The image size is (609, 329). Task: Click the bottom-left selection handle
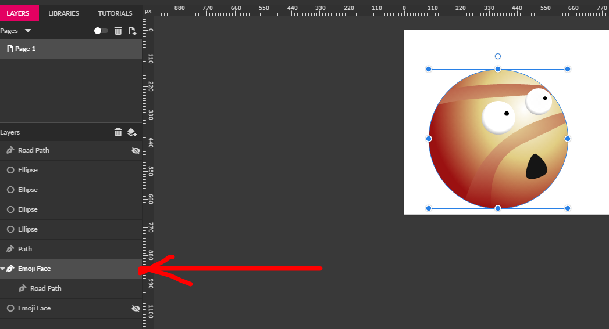click(429, 208)
